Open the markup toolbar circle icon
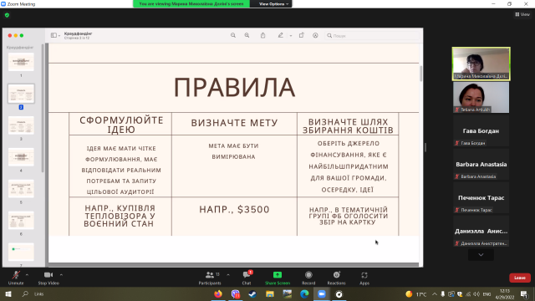This screenshot has height=301, width=535. [315, 35]
